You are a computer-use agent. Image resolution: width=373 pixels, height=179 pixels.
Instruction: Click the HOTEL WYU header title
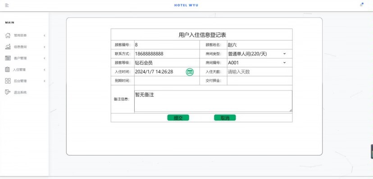pos(186,5)
